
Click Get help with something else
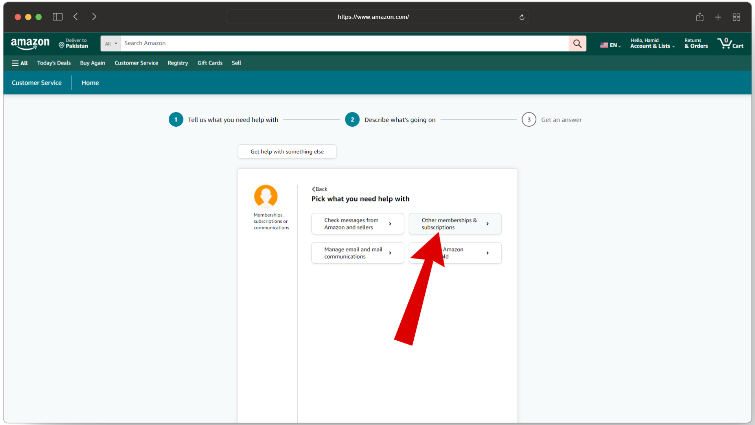(287, 152)
